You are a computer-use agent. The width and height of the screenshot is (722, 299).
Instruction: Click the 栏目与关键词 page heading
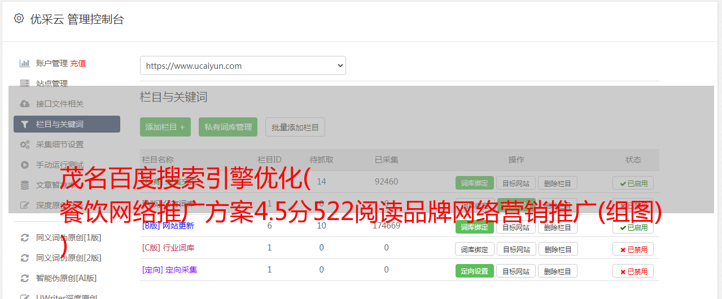coord(173,97)
